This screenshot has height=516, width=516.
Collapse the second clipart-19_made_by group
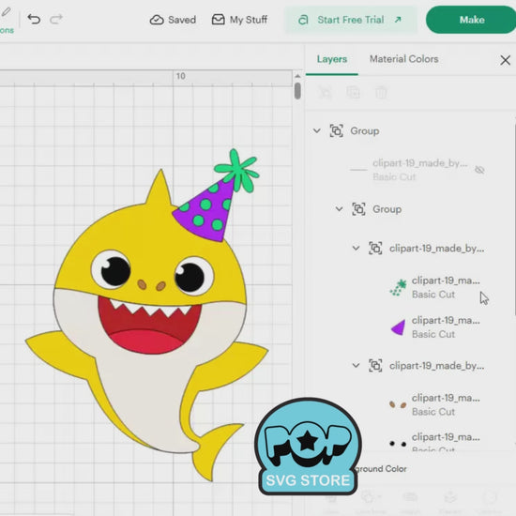pyautogui.click(x=356, y=365)
